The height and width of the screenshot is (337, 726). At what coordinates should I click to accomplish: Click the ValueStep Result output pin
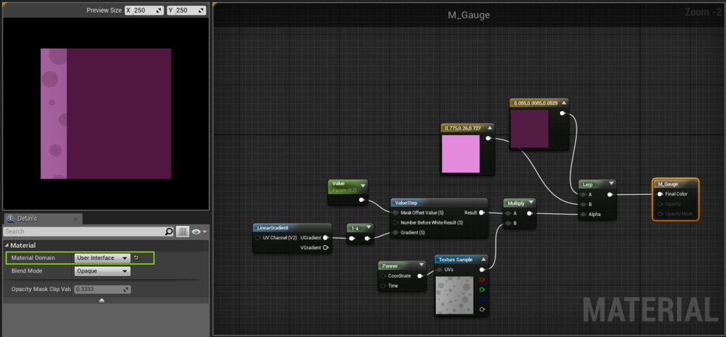(481, 212)
